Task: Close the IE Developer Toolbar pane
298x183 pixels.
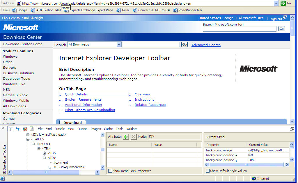Action: click(x=3, y=128)
